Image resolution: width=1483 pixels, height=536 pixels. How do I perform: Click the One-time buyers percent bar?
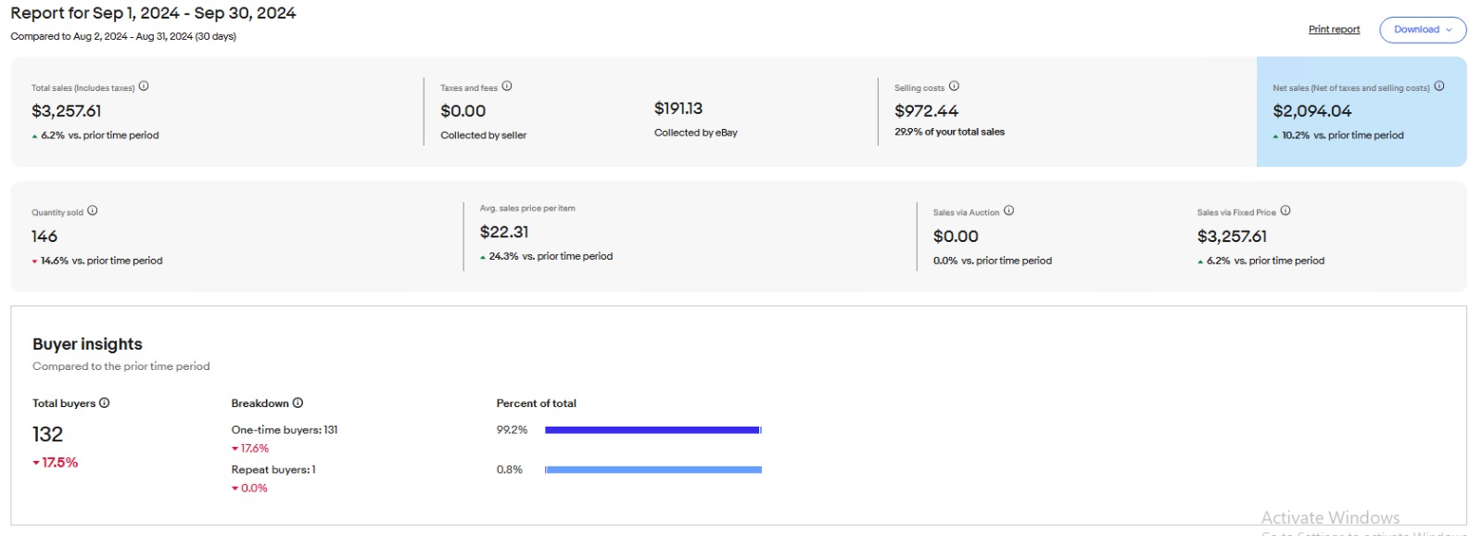tap(653, 430)
